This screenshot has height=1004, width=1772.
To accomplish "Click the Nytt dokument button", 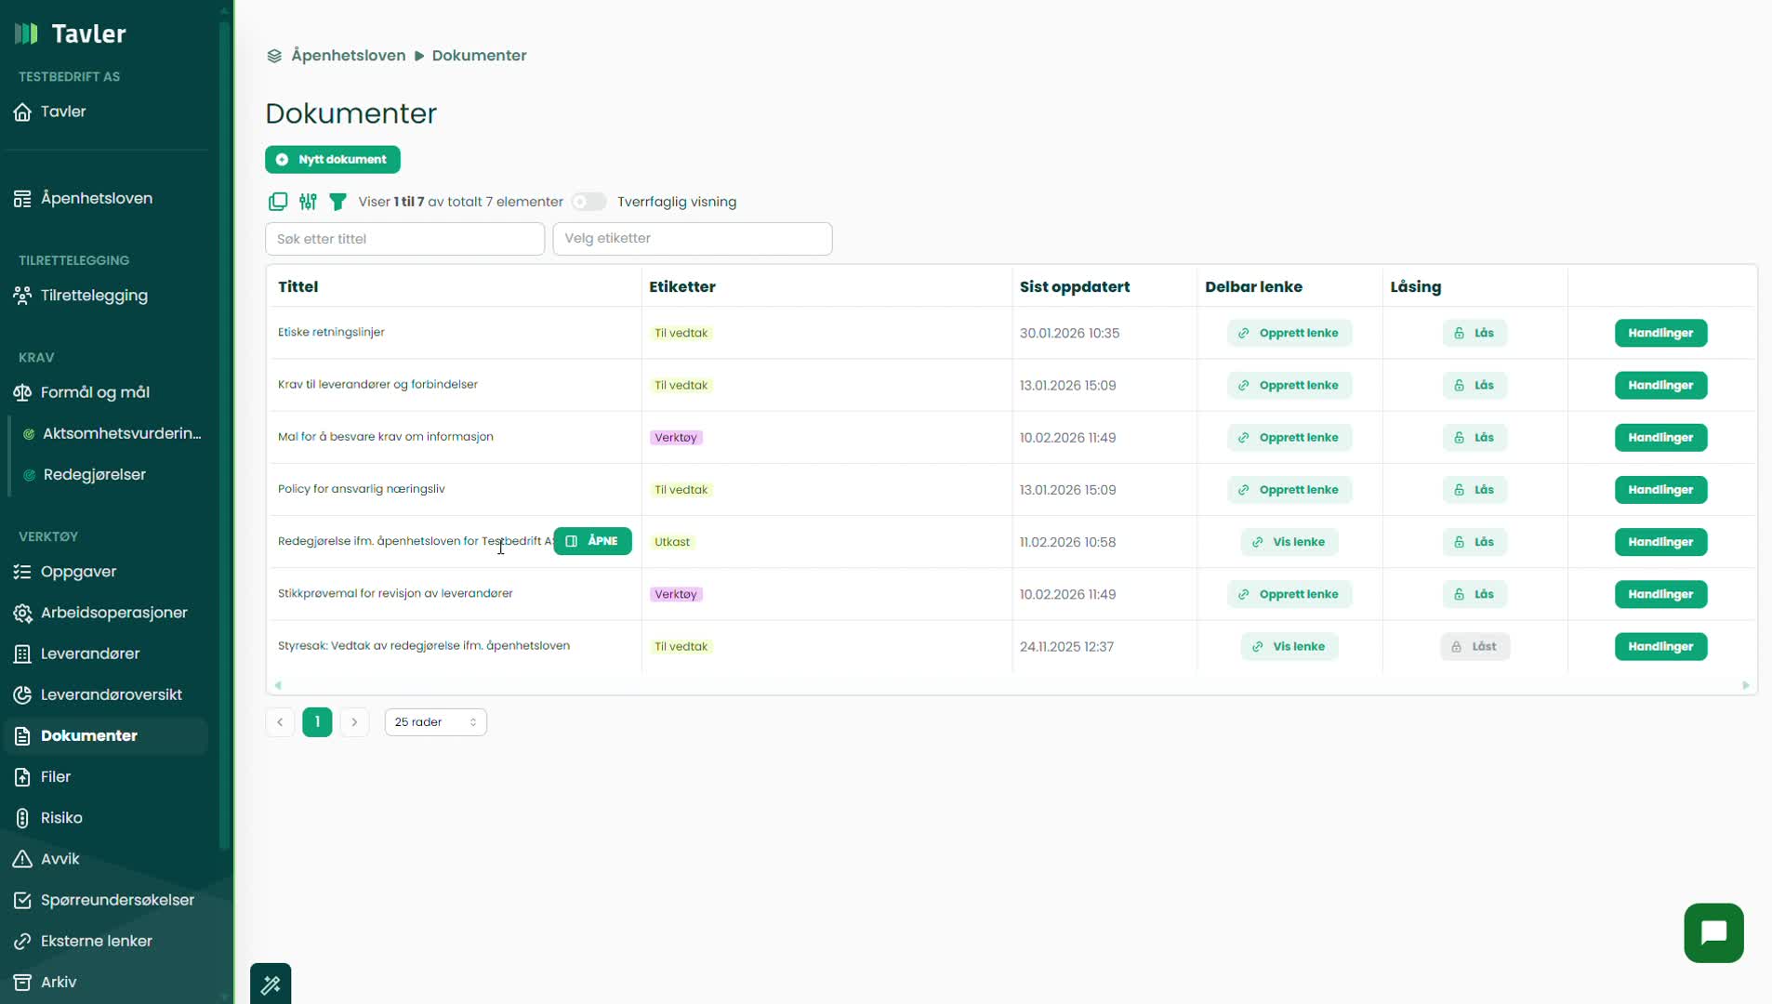I will pos(332,160).
